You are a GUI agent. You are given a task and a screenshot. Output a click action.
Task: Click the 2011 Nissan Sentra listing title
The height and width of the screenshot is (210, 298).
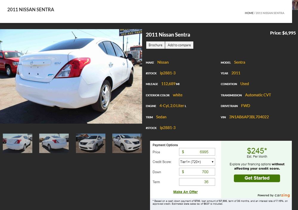click(x=168, y=35)
